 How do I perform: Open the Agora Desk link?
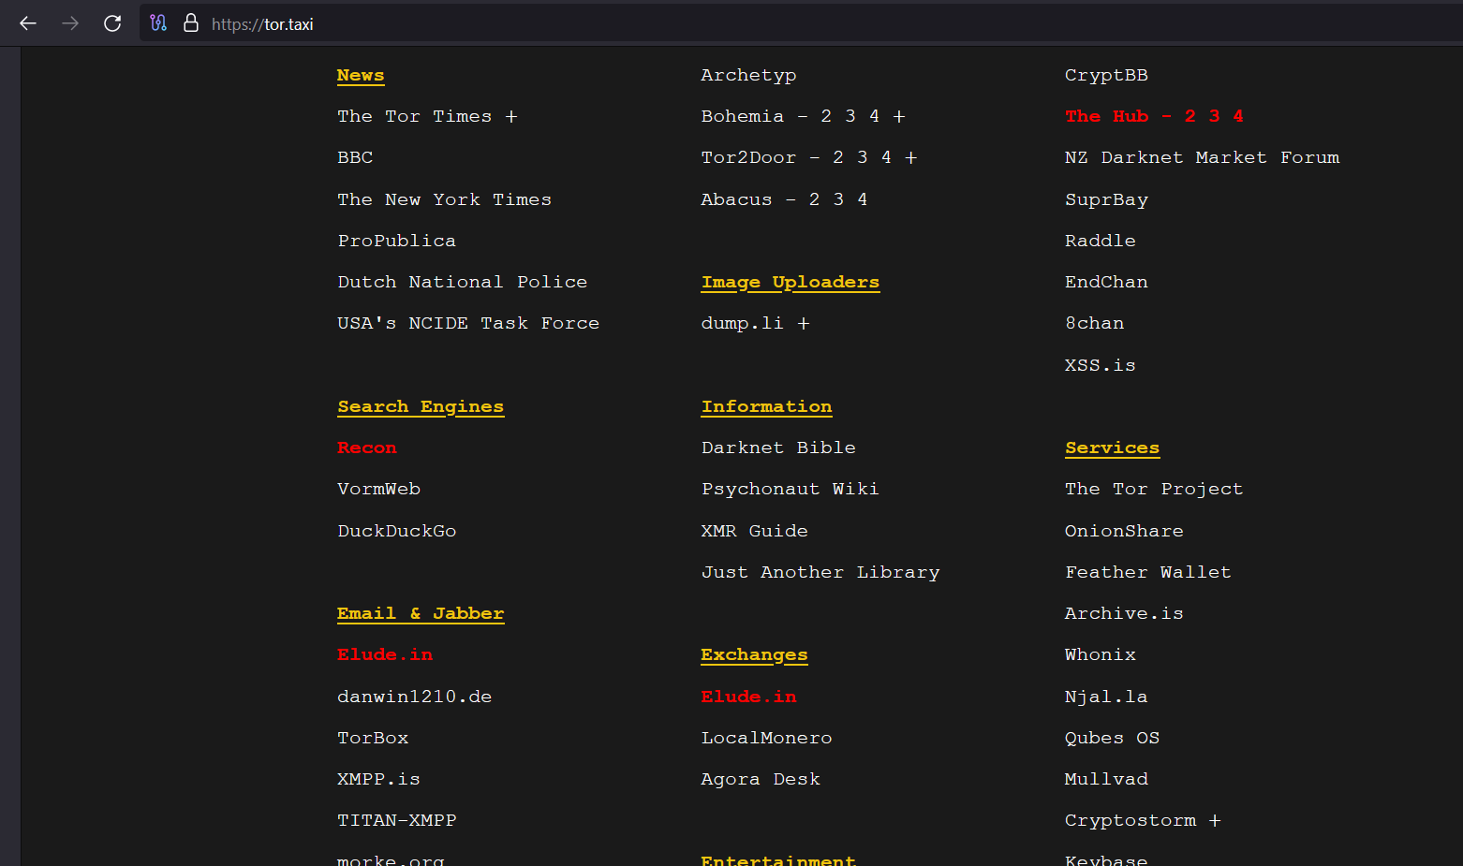pos(761,779)
